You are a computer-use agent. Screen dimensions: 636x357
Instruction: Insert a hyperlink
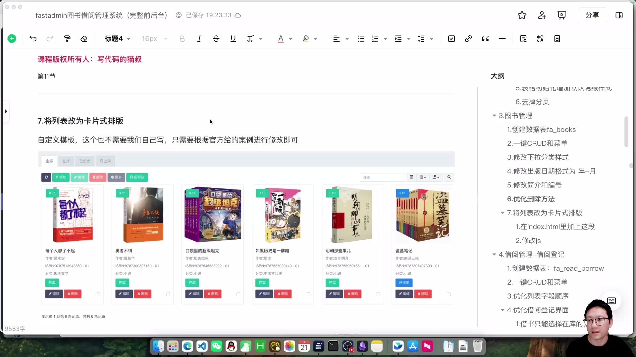[468, 39]
